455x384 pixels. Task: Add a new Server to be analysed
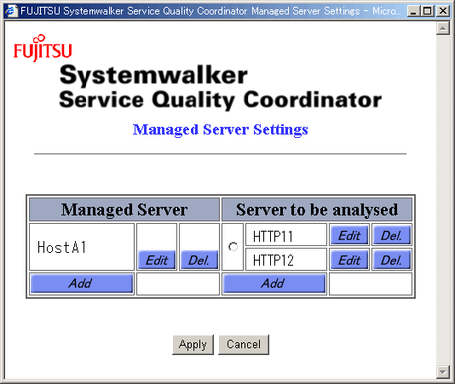(274, 284)
